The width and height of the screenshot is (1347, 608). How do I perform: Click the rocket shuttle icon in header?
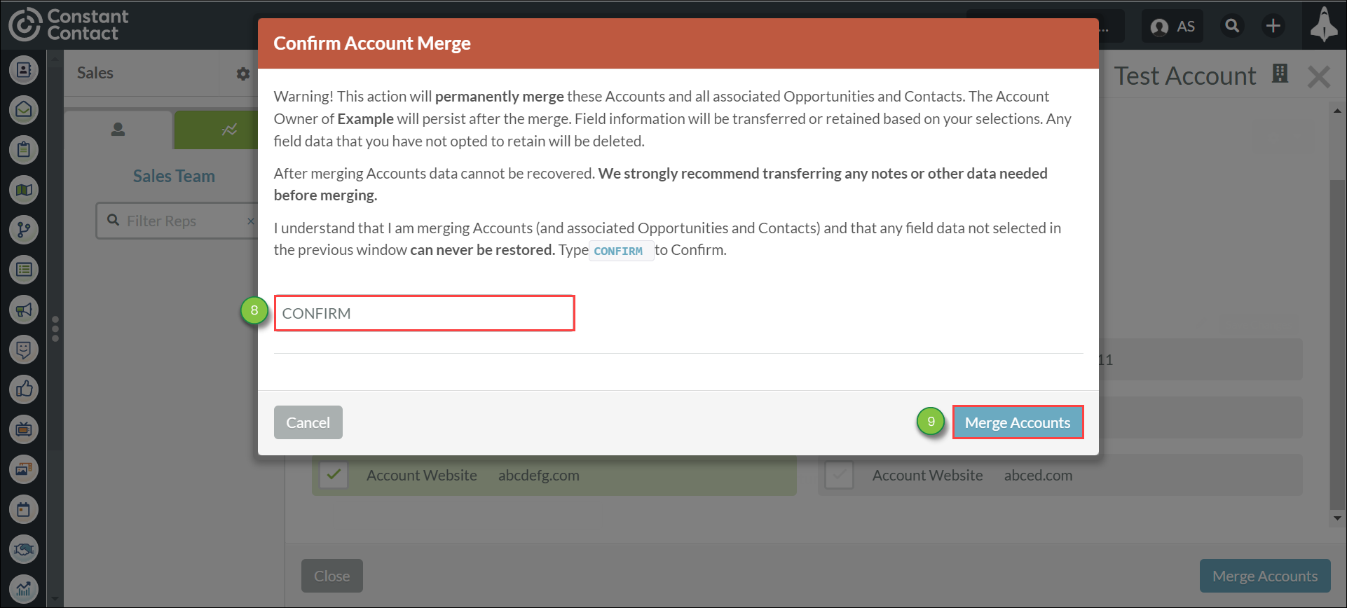point(1323,25)
